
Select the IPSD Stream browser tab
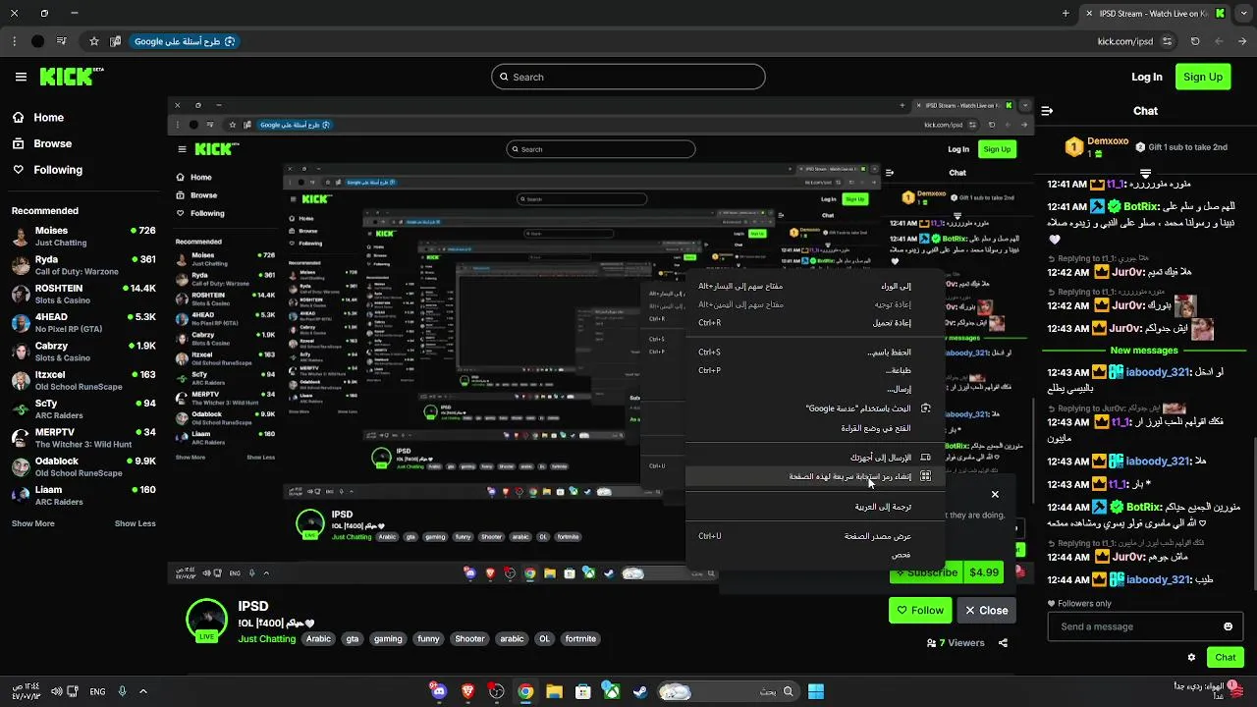tap(1154, 14)
